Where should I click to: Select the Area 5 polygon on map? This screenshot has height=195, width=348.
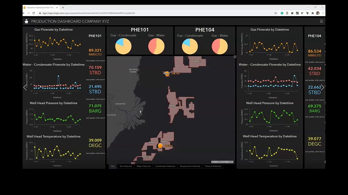(145, 157)
